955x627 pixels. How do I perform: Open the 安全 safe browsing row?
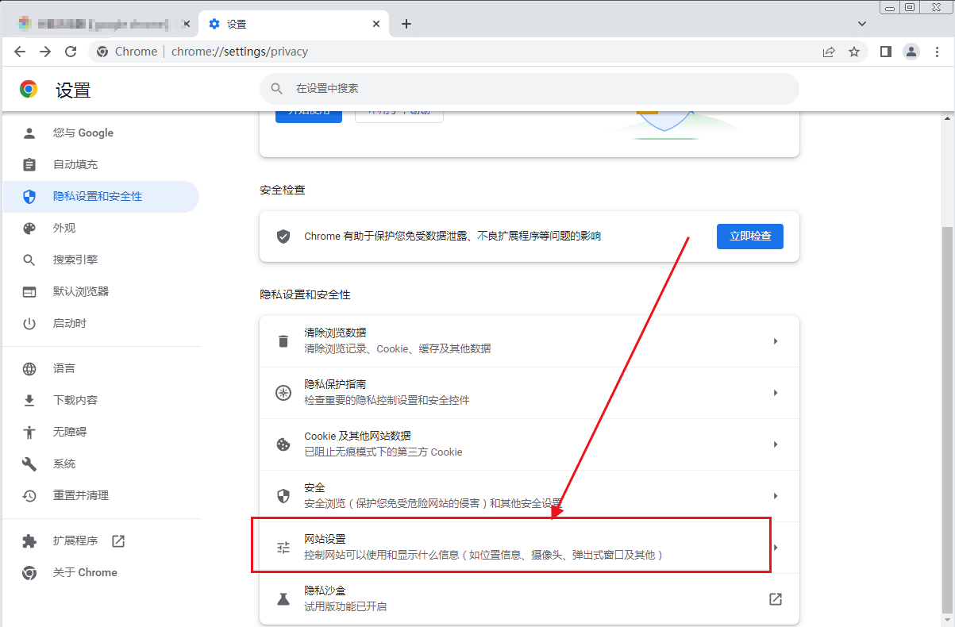point(529,496)
